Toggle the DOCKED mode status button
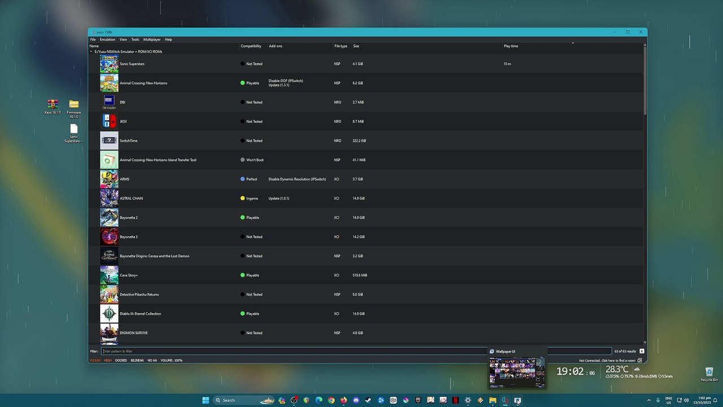 [x=121, y=360]
